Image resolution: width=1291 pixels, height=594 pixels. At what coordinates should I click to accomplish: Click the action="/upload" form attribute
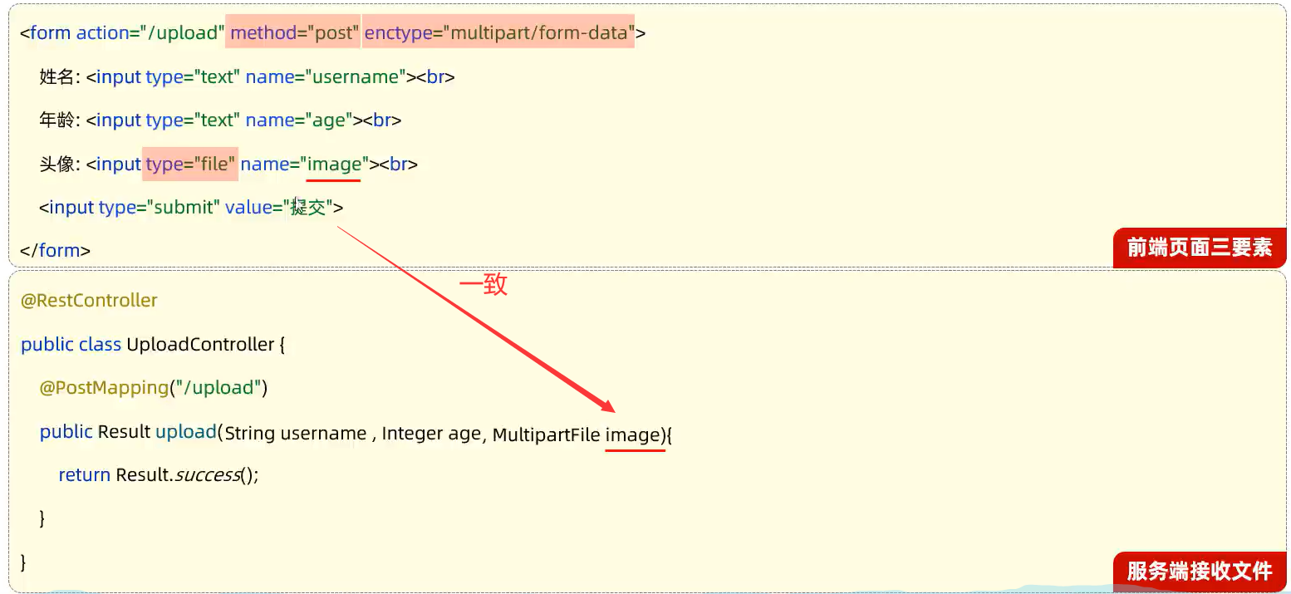[150, 33]
